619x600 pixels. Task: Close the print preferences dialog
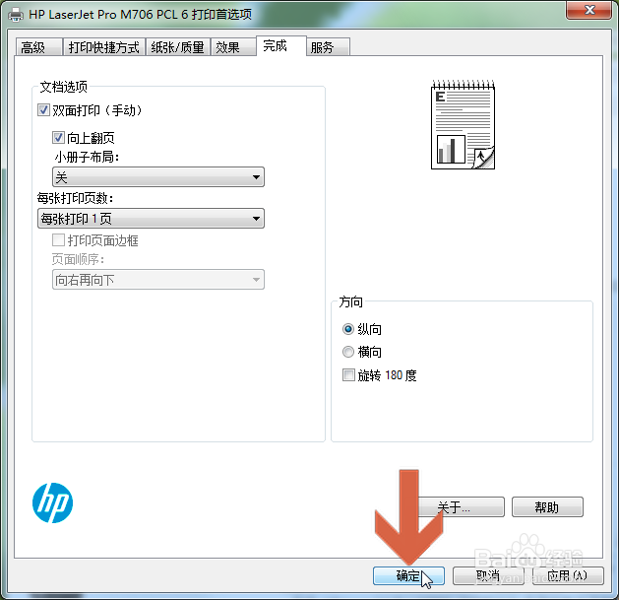pyautogui.click(x=588, y=10)
